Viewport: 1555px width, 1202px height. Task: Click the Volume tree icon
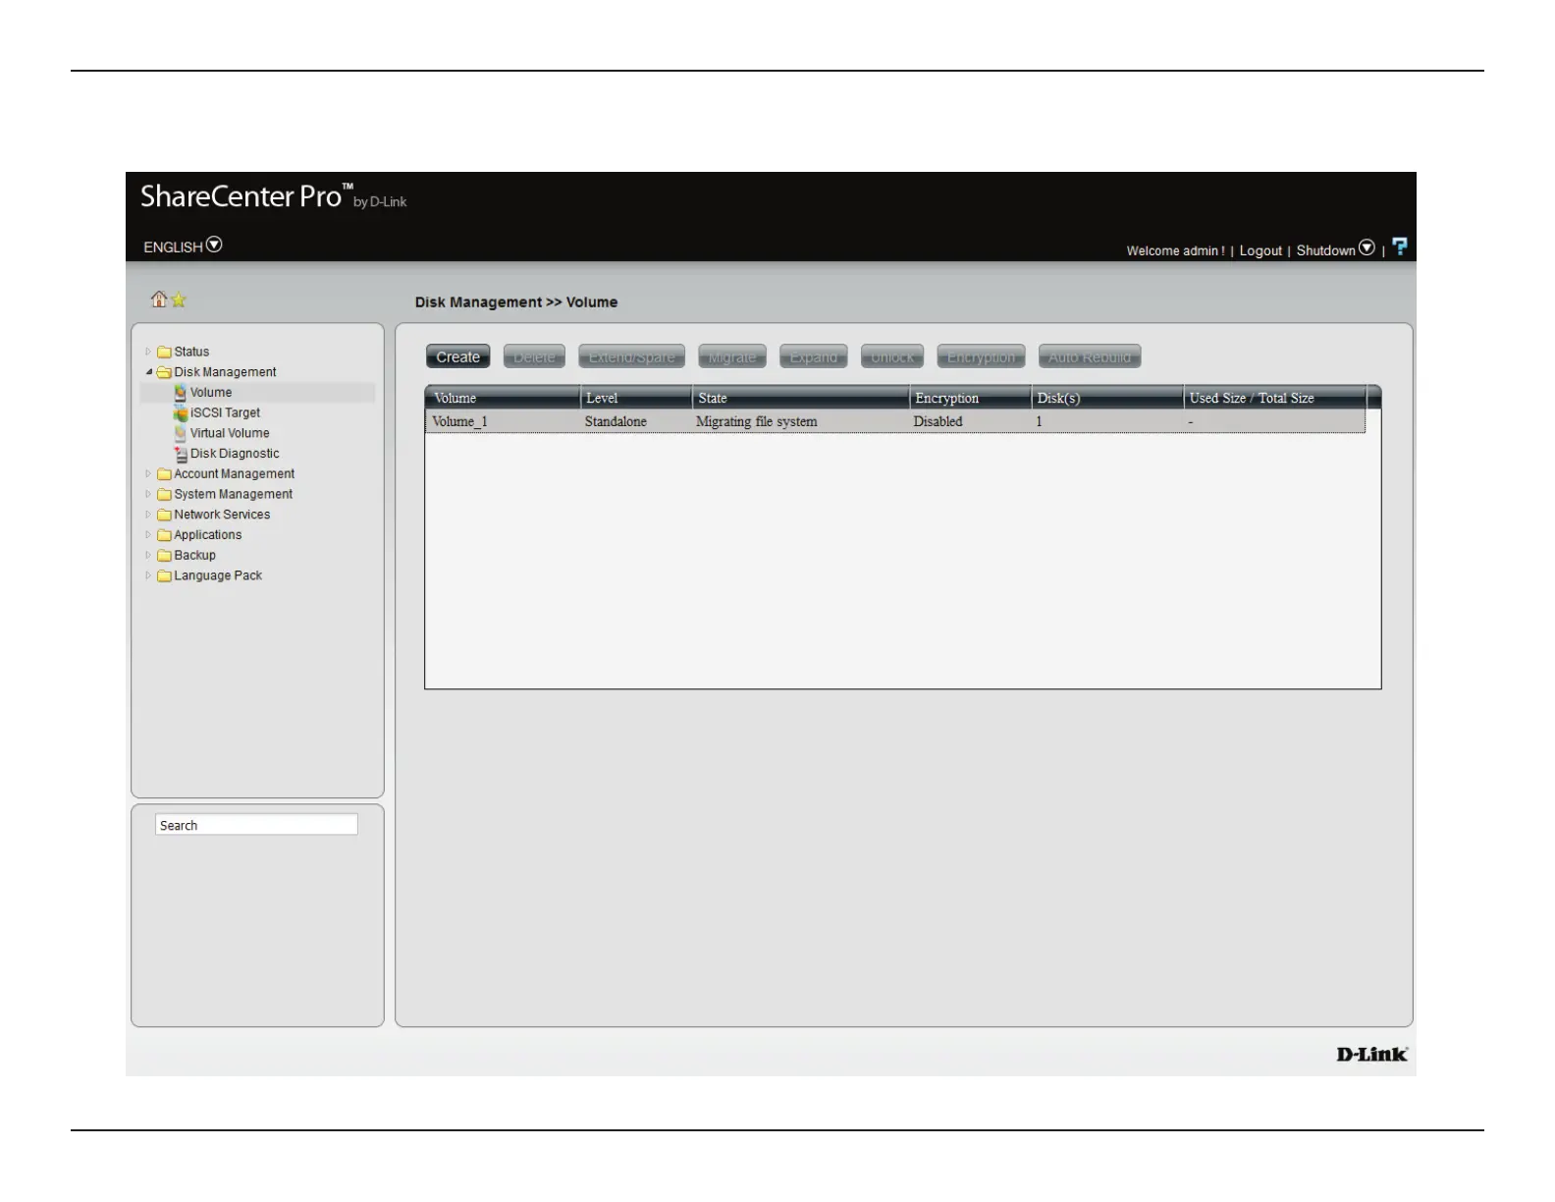click(180, 393)
